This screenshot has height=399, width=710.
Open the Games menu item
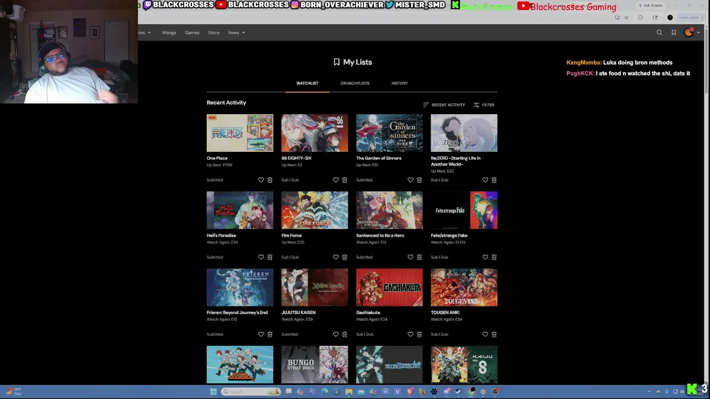[x=192, y=33]
